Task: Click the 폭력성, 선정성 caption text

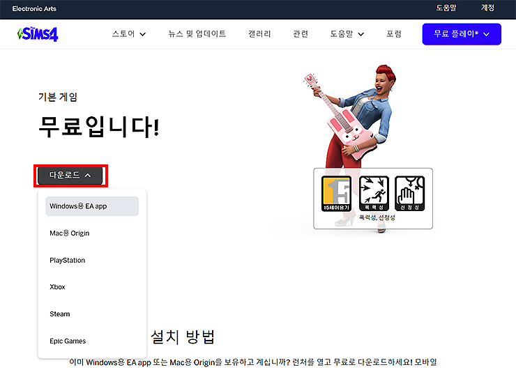Action: [377, 217]
